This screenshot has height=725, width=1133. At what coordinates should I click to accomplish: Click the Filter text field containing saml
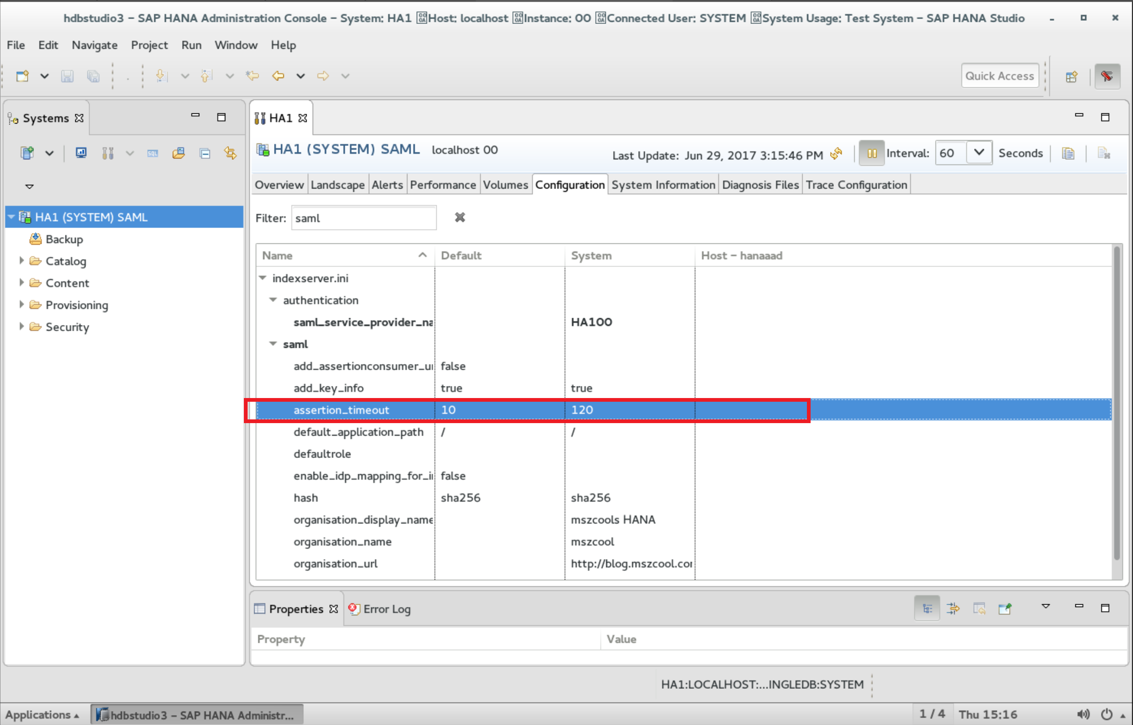click(x=364, y=218)
